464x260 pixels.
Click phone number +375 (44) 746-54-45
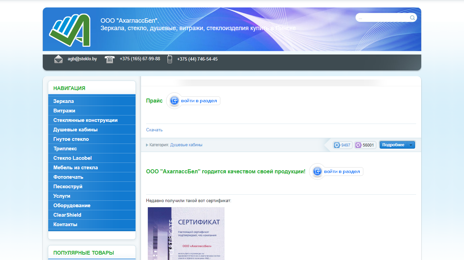(197, 59)
